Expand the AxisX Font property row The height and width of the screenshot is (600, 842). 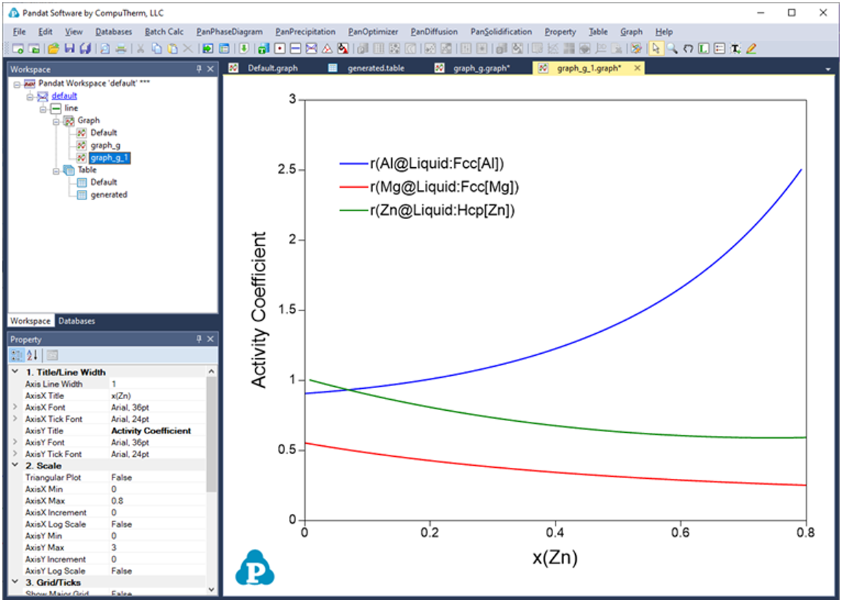coord(15,408)
